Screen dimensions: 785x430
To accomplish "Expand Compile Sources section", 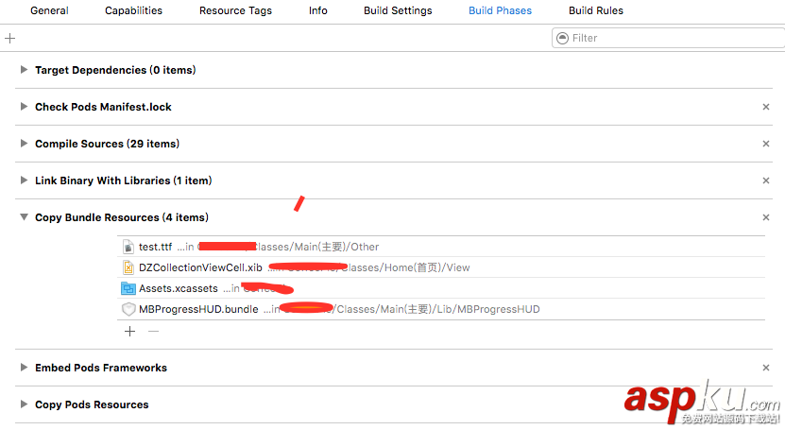I will [24, 144].
